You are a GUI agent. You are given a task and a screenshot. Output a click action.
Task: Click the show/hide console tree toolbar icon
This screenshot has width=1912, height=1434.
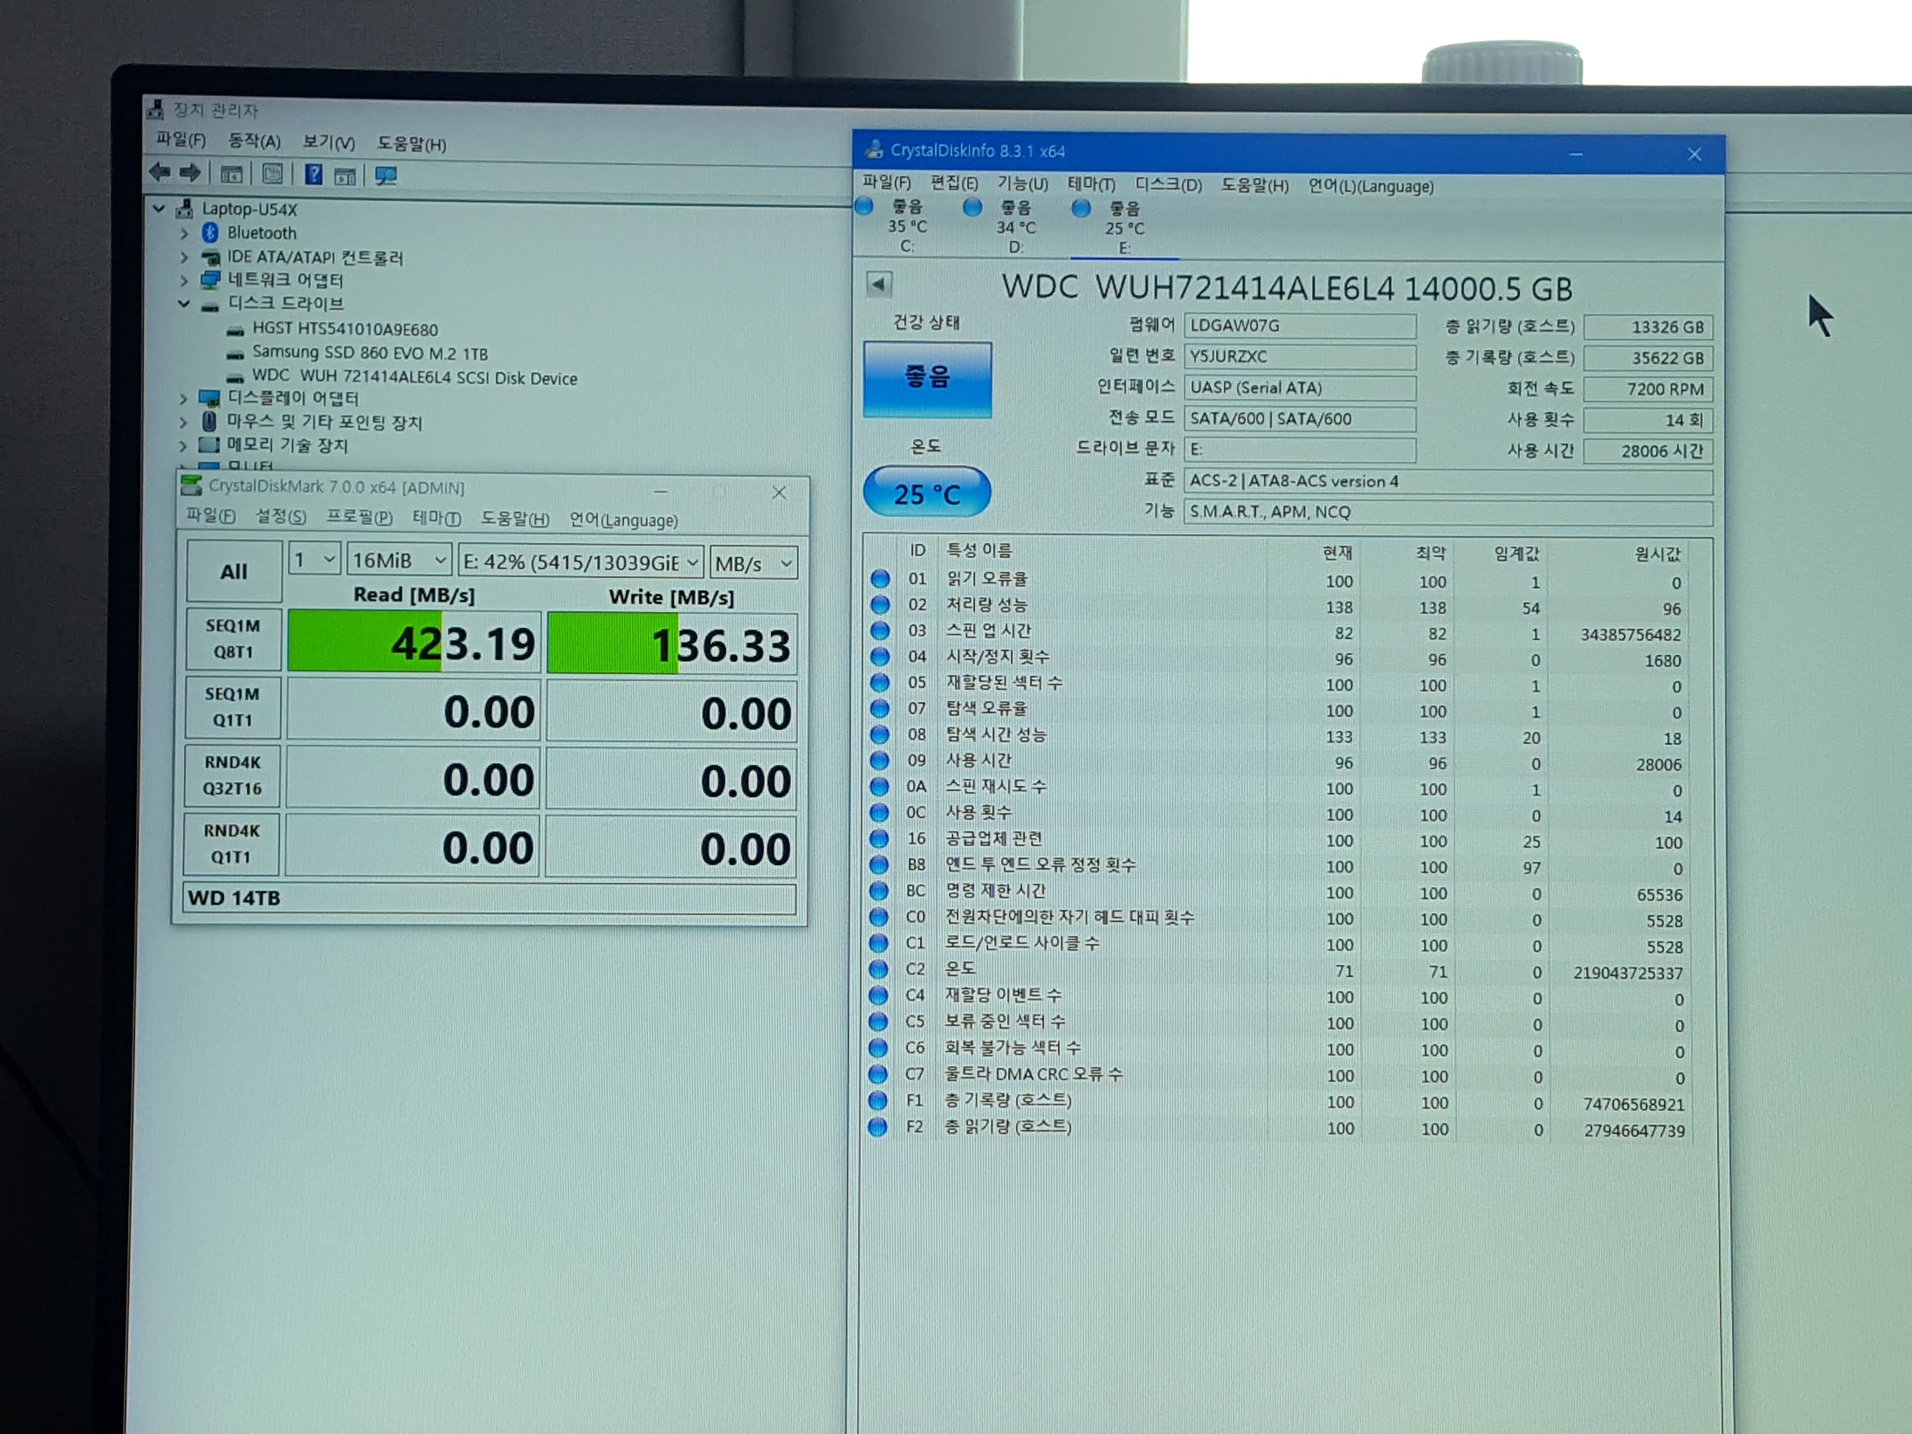coord(231,174)
